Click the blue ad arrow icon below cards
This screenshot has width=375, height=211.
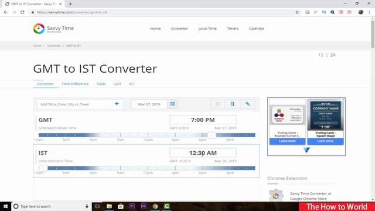coord(306,150)
